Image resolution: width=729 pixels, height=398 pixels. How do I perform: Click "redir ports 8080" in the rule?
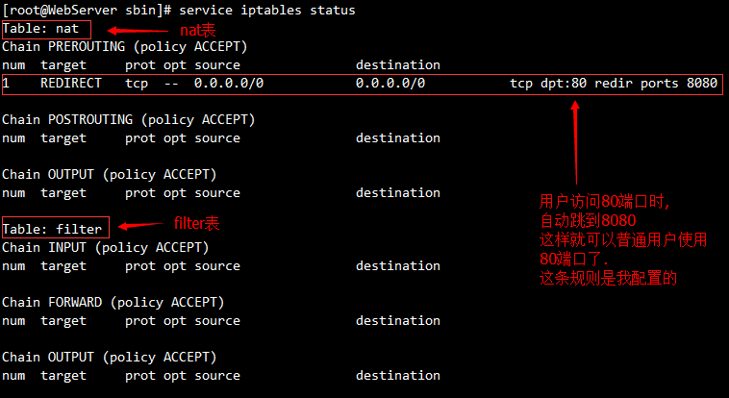click(656, 84)
